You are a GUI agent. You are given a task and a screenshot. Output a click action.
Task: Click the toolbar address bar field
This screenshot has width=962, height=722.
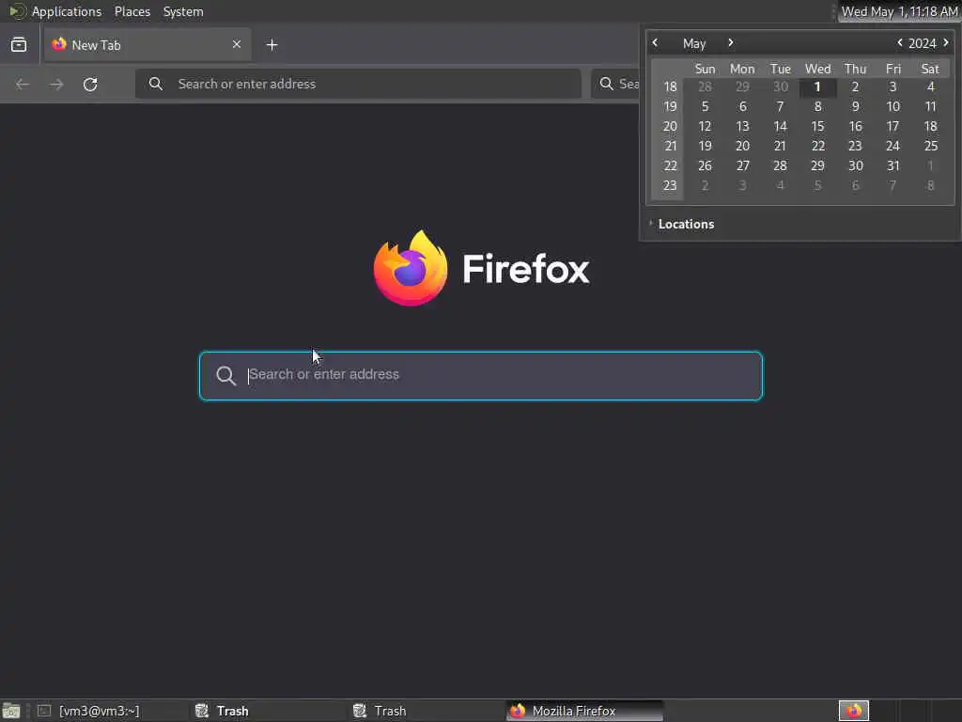pos(358,84)
